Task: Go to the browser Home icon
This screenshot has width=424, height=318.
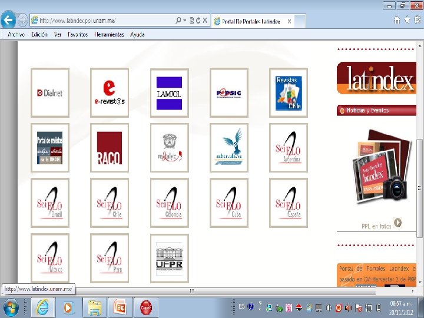Action: pos(397,20)
